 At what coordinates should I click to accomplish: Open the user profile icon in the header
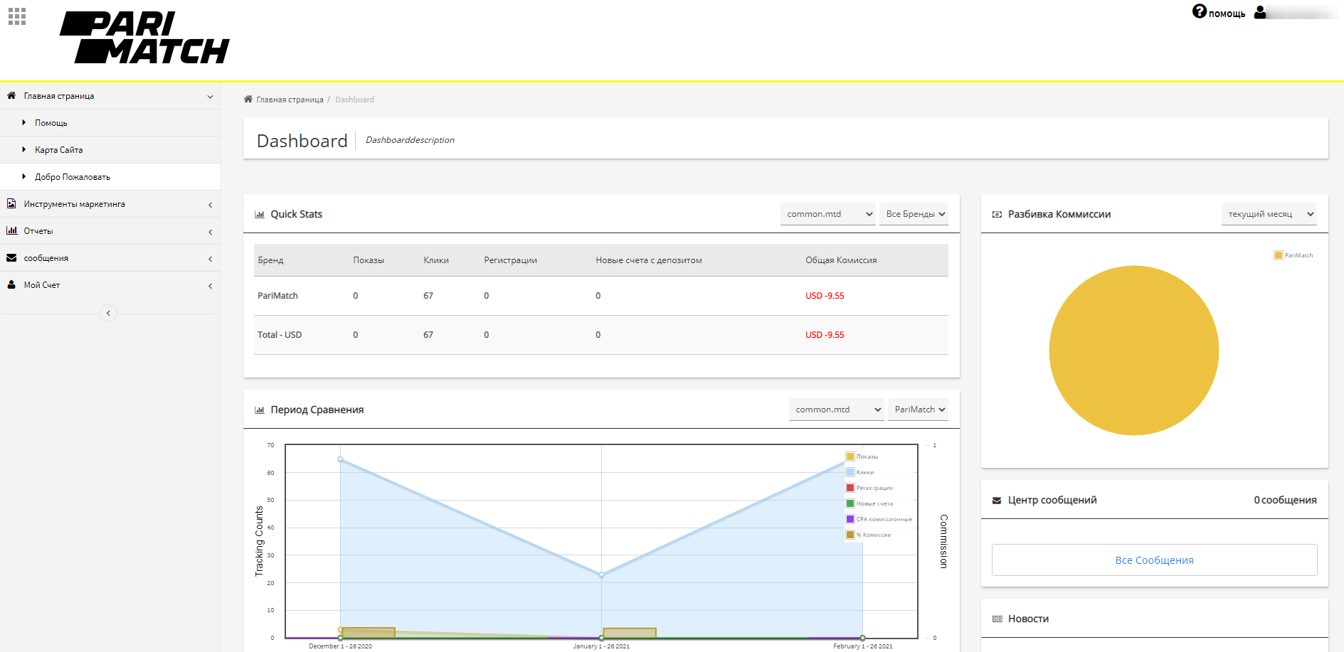click(x=1260, y=12)
